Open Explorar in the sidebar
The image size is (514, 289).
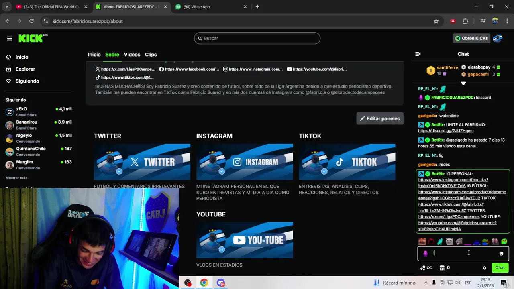click(x=20, y=69)
